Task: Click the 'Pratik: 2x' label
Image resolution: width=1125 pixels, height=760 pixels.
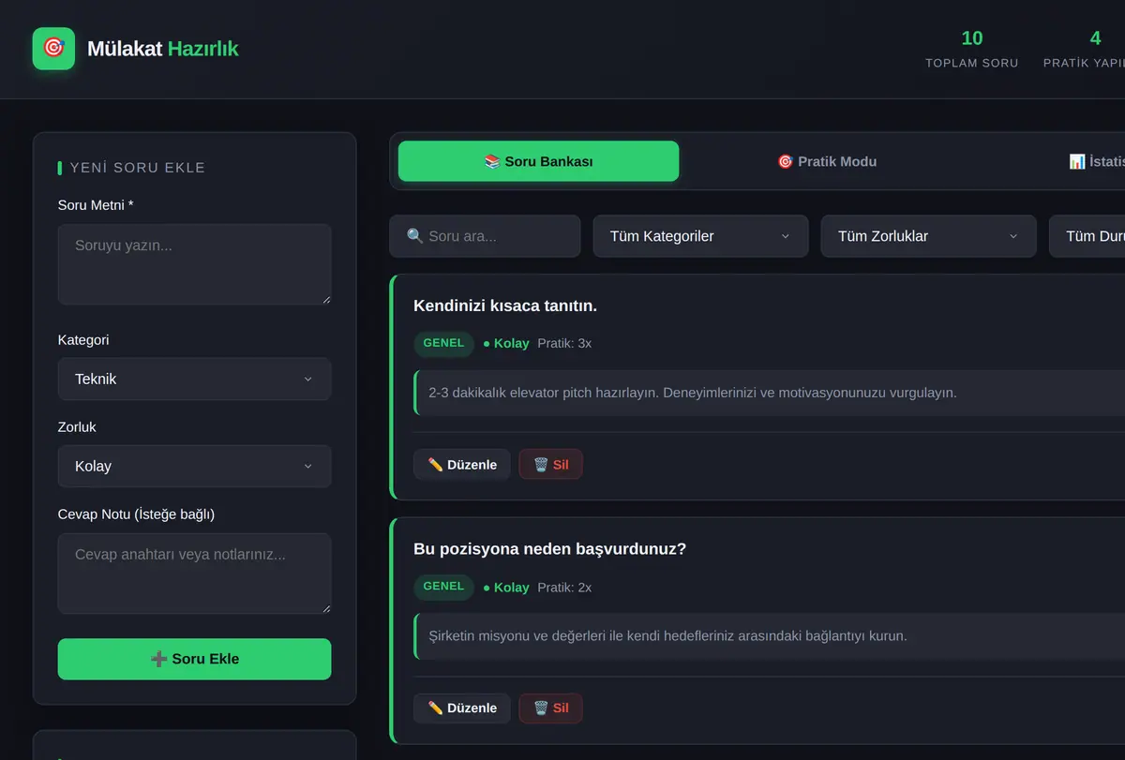Action: pyautogui.click(x=564, y=588)
